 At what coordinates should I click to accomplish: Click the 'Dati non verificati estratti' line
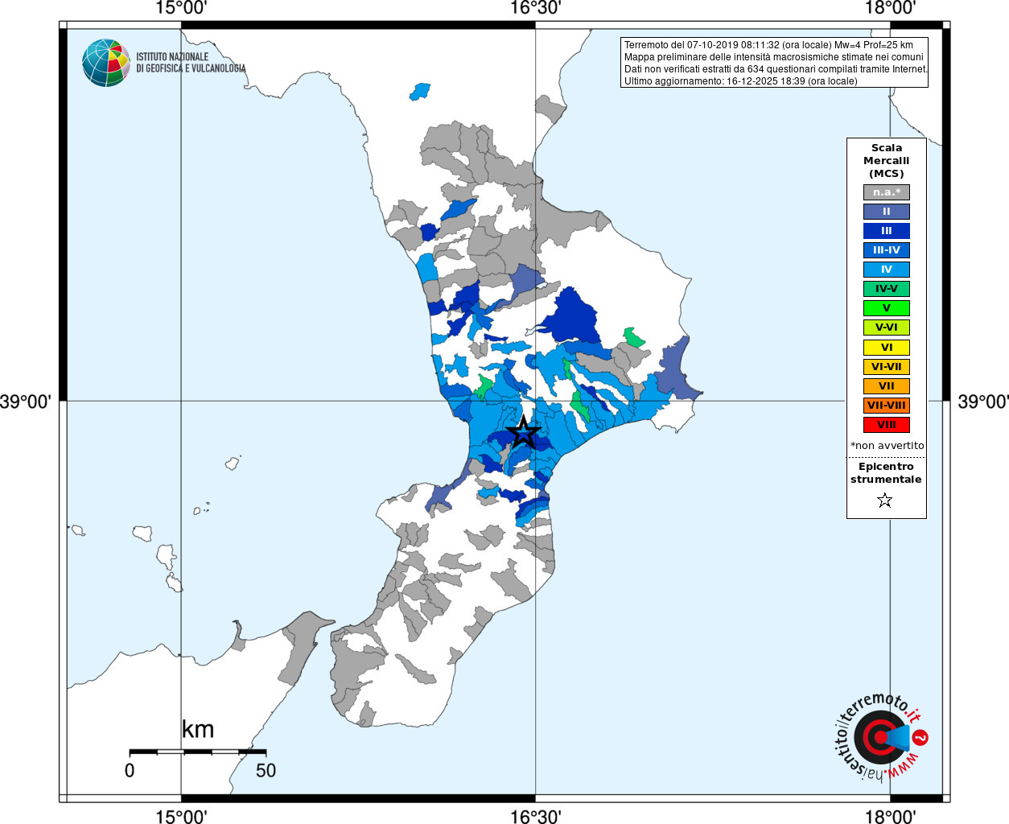pyautogui.click(x=776, y=69)
